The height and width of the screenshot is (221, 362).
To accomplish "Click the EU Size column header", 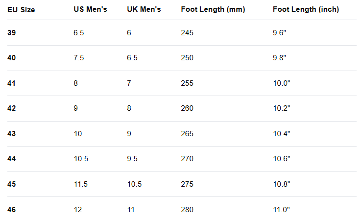I will click(21, 9).
